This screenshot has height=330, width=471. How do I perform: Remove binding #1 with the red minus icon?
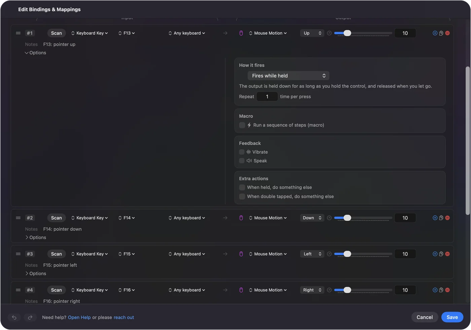tap(447, 33)
